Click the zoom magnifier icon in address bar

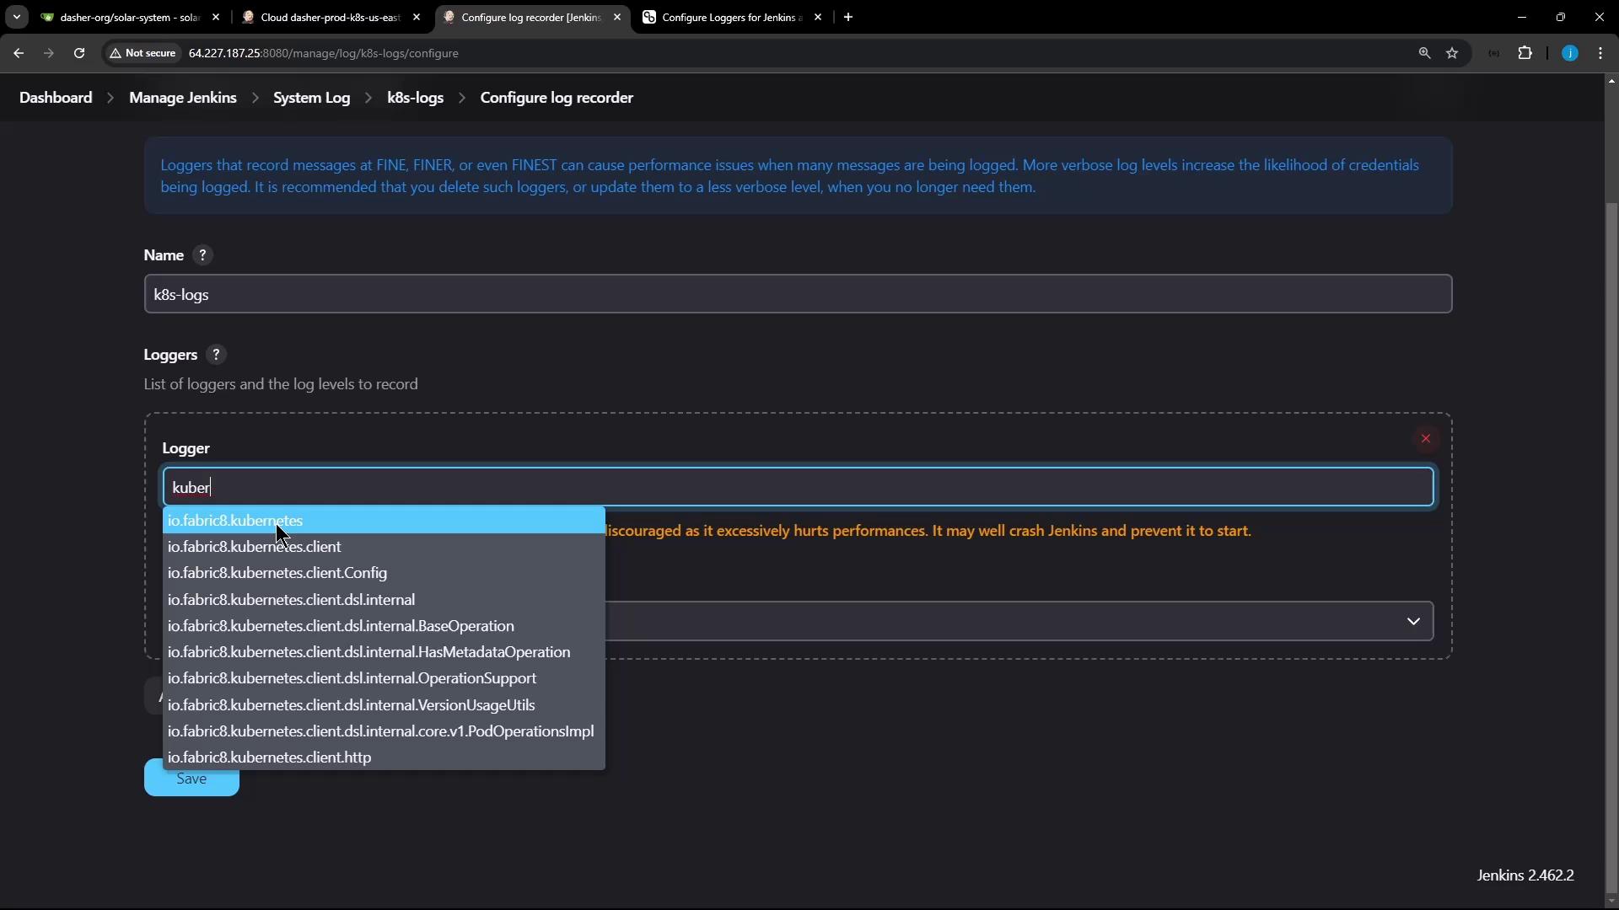click(x=1424, y=53)
